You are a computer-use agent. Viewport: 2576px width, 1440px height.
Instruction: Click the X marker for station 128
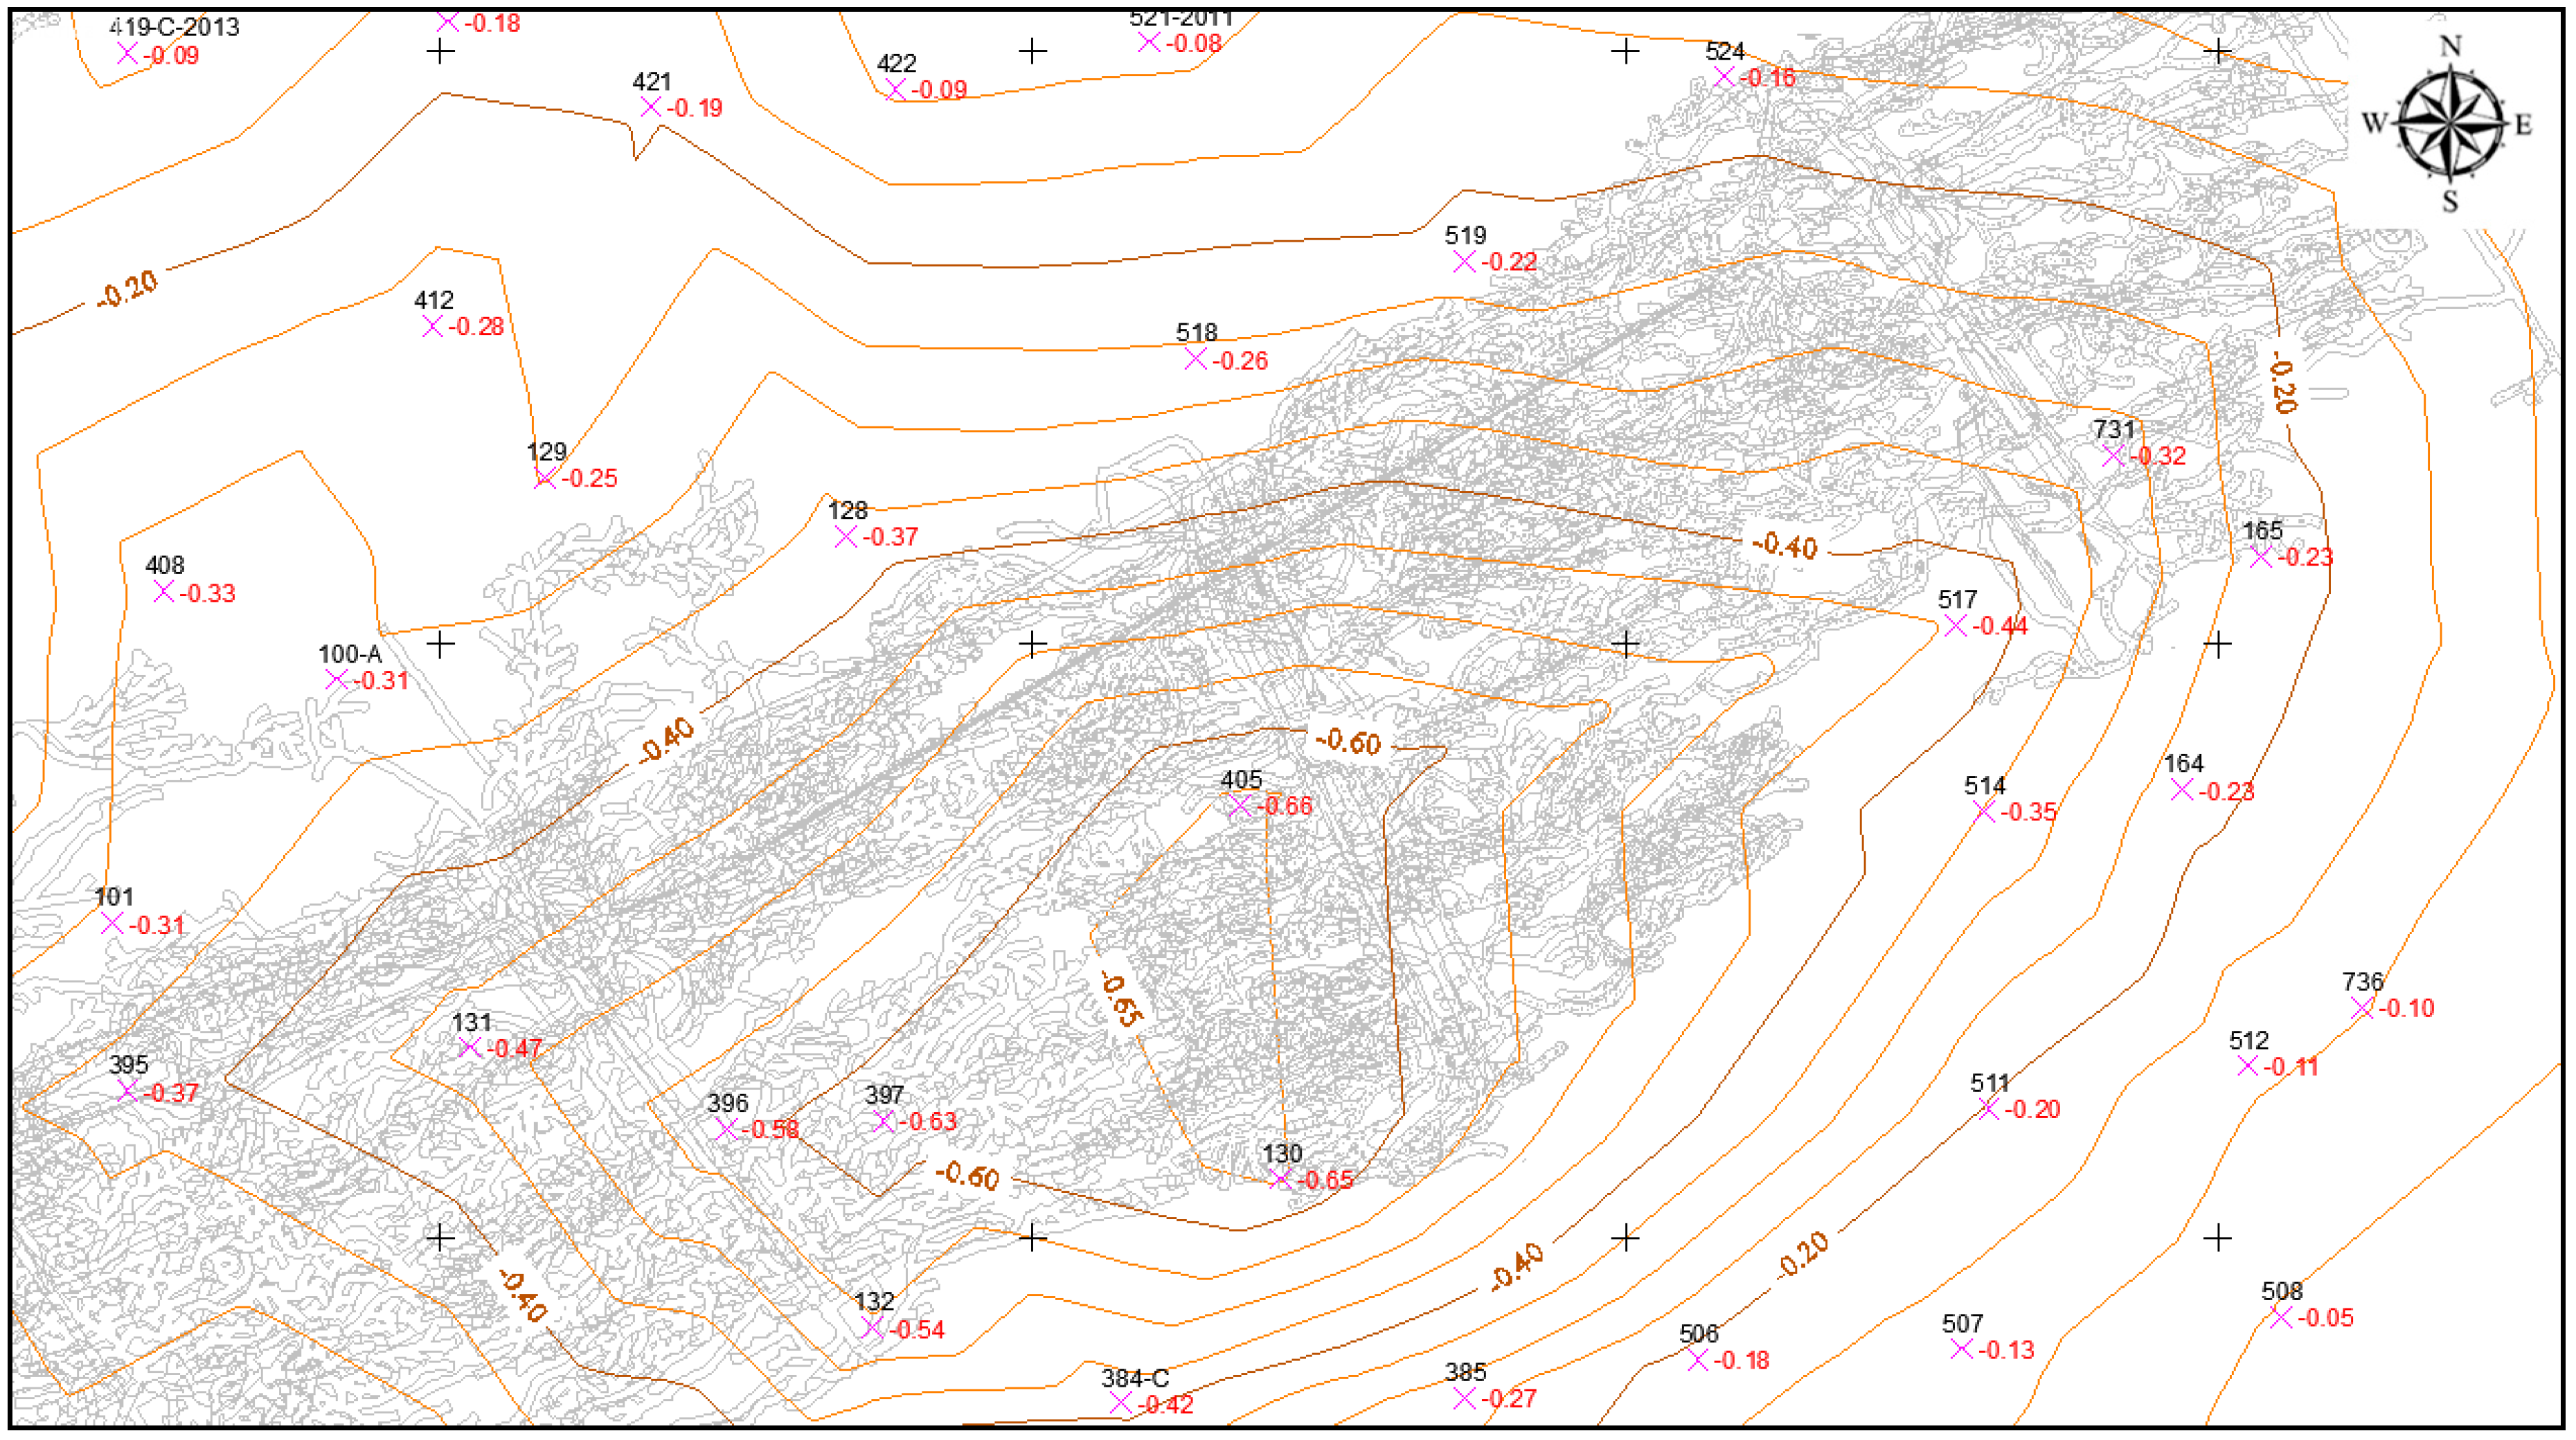pos(845,537)
